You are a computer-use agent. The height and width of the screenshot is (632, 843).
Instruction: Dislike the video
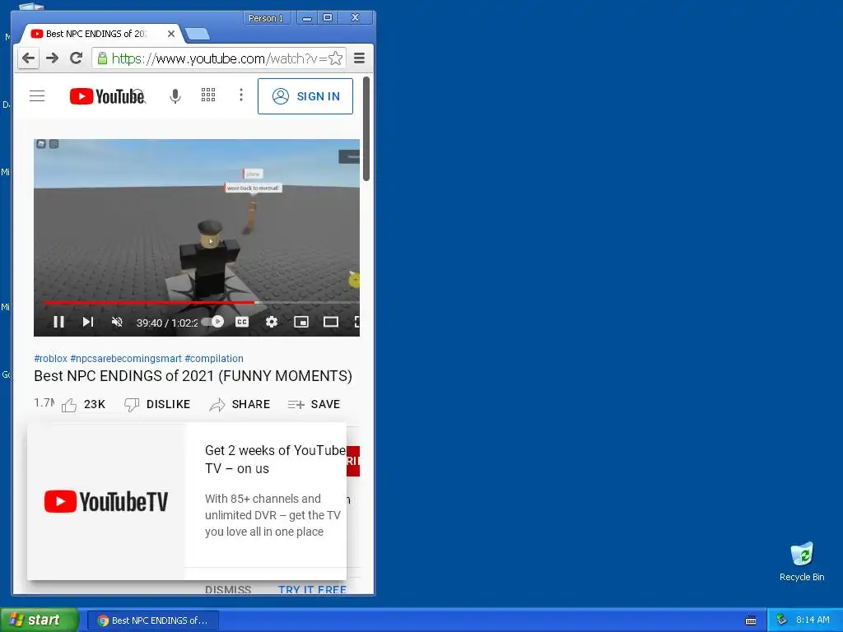tap(157, 404)
